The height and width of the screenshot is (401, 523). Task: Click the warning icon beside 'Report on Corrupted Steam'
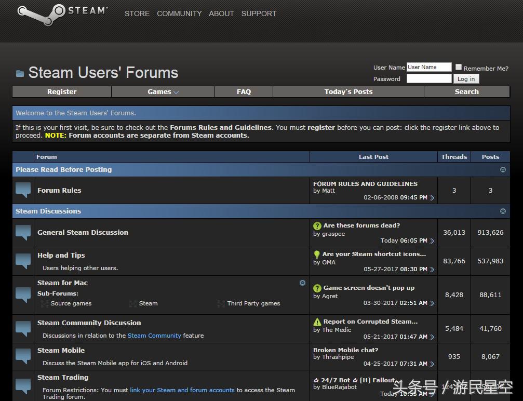(317, 322)
